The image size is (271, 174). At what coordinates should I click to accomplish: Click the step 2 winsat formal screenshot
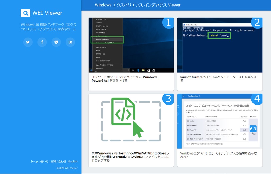220,45
